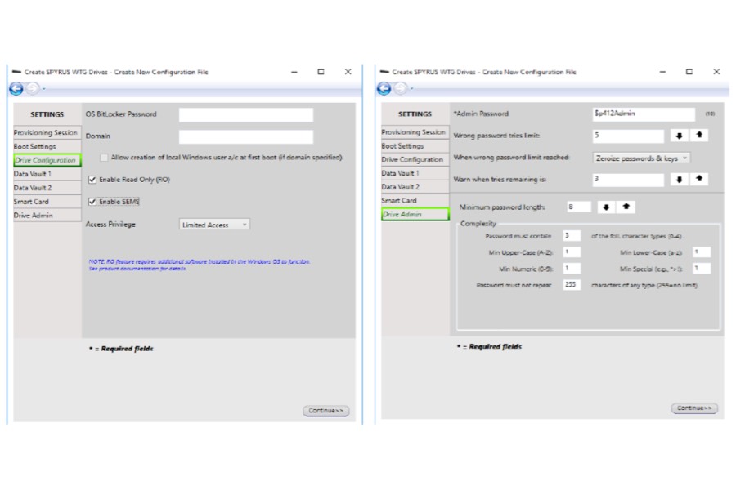The width and height of the screenshot is (736, 490).
Task: Open Drive Admin in left window
Action: click(x=47, y=216)
